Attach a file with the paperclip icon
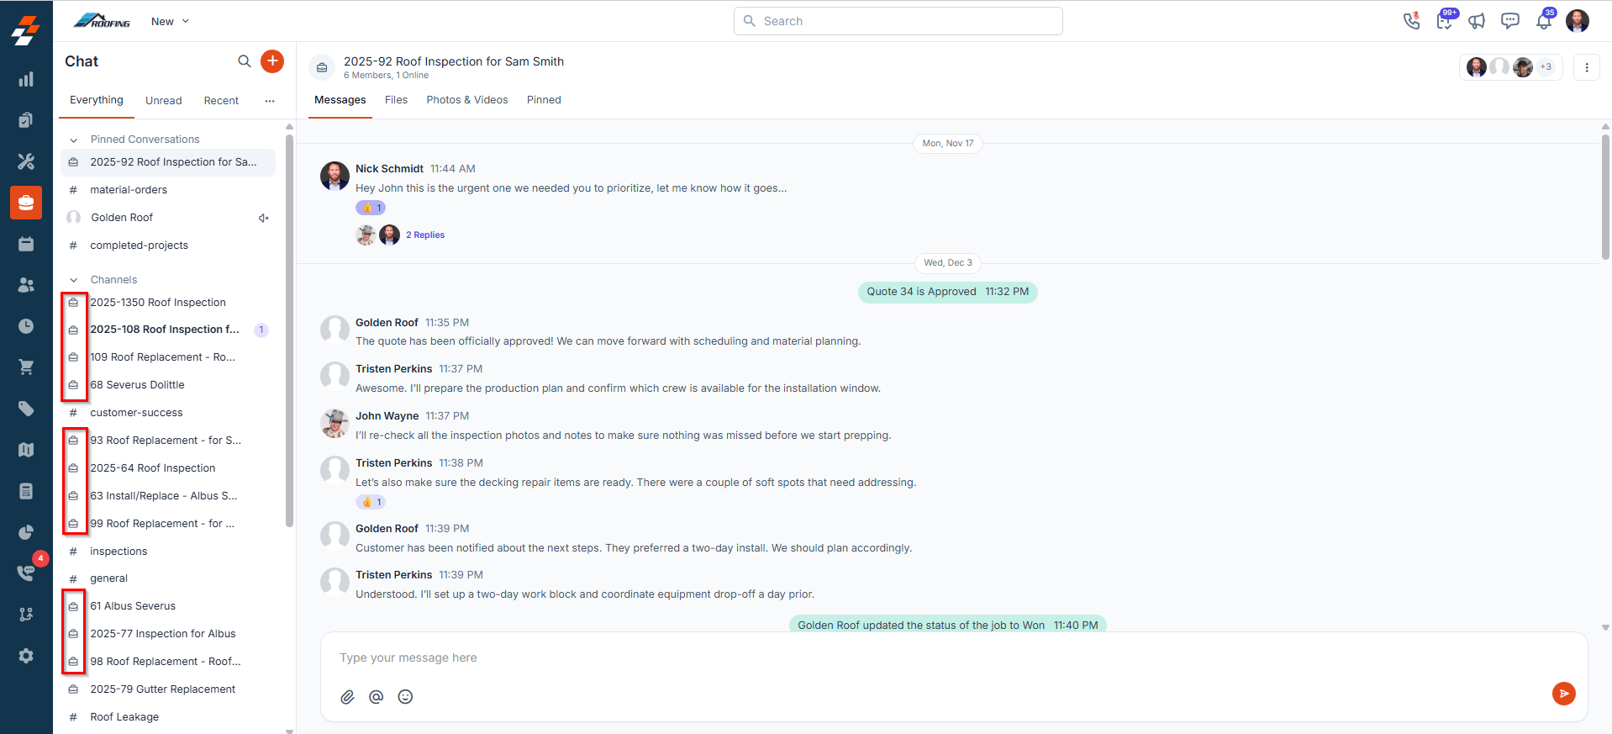This screenshot has width=1612, height=734. point(347,697)
